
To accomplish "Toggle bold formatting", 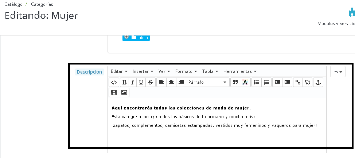I will click(x=124, y=82).
